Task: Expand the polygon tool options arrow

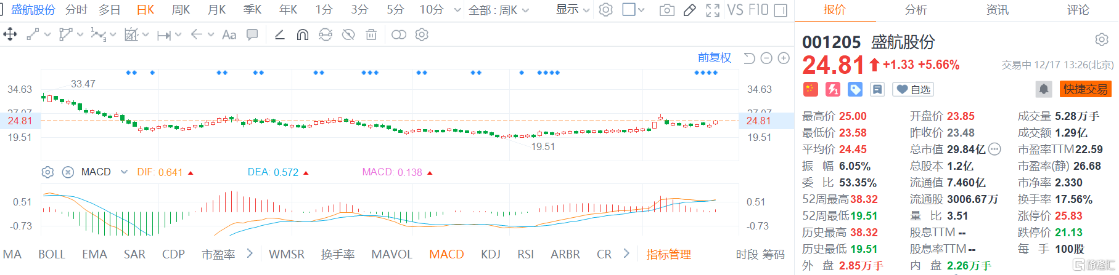Action: pos(80,35)
